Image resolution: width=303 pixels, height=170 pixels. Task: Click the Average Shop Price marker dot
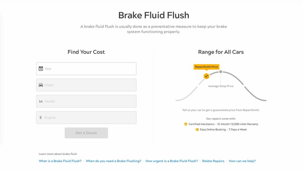point(220,71)
